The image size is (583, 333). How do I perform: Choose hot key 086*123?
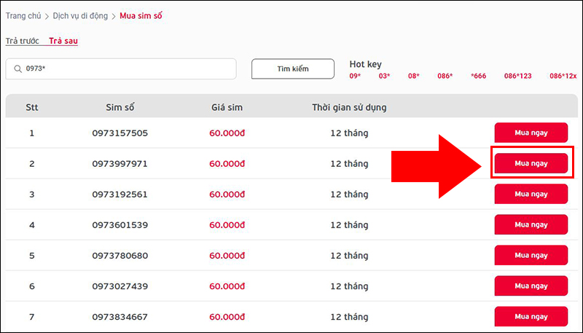click(517, 76)
